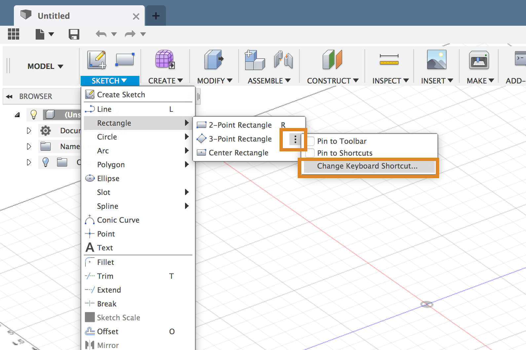Click the SKETCH menu header

tap(110, 81)
